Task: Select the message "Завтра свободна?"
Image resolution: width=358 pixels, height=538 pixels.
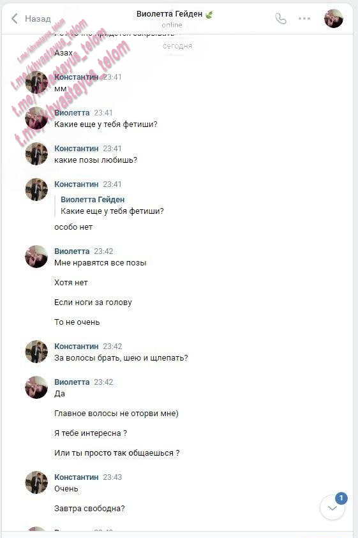Action: tap(89, 508)
